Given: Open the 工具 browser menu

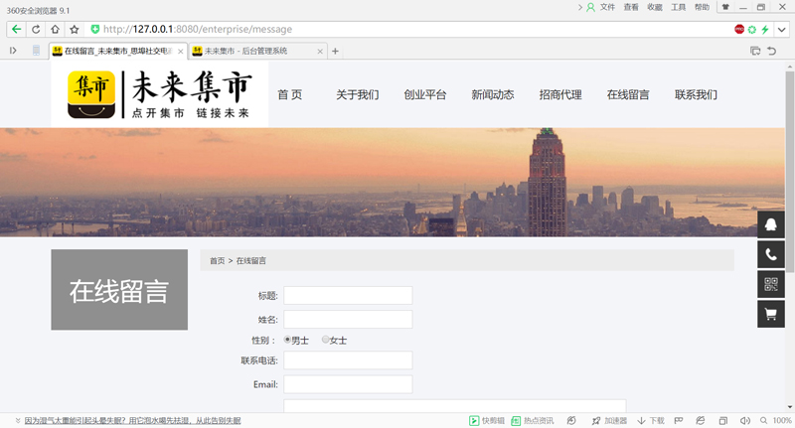Looking at the screenshot, I should (679, 7).
